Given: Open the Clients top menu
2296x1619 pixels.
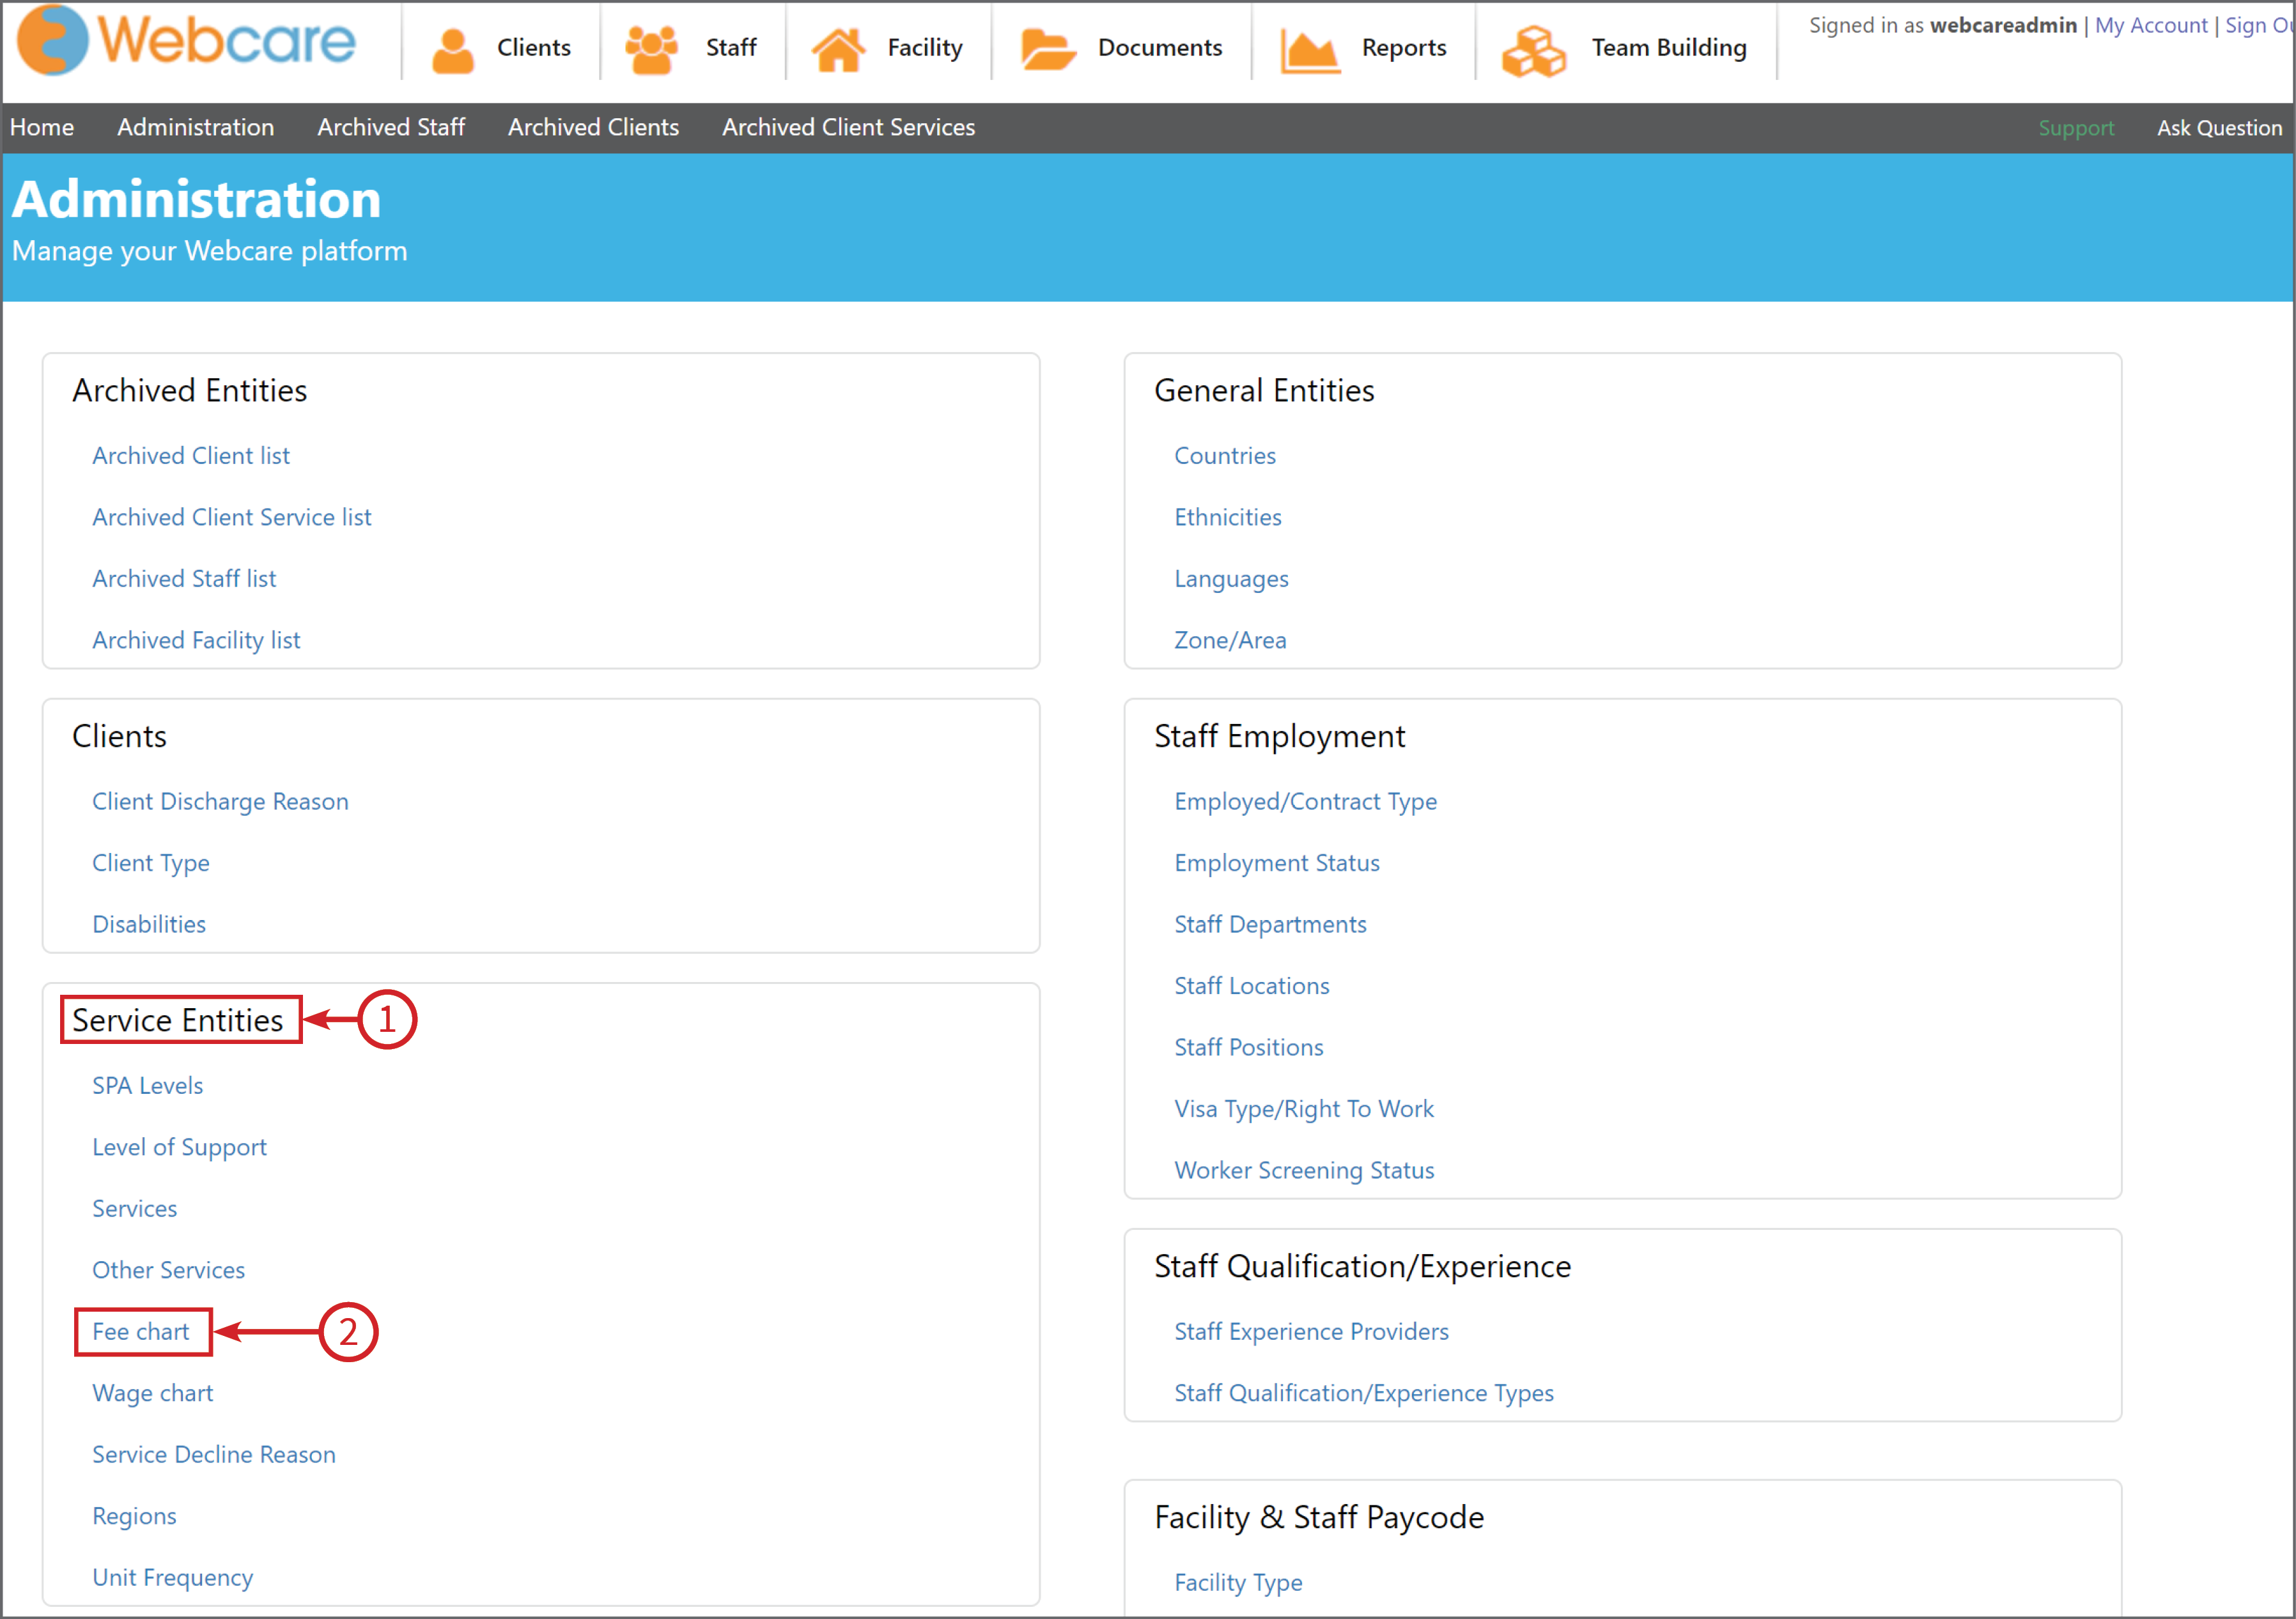Looking at the screenshot, I should [533, 47].
